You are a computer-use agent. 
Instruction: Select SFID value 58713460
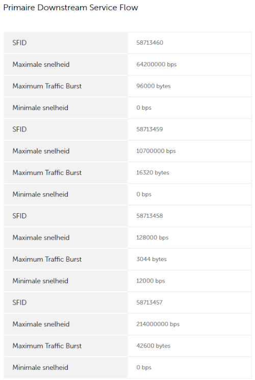(x=149, y=43)
